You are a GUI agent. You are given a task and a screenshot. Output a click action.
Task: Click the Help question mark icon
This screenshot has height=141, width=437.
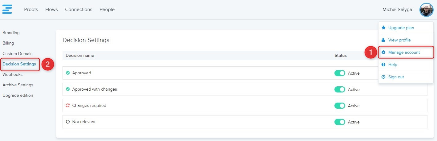(x=383, y=65)
